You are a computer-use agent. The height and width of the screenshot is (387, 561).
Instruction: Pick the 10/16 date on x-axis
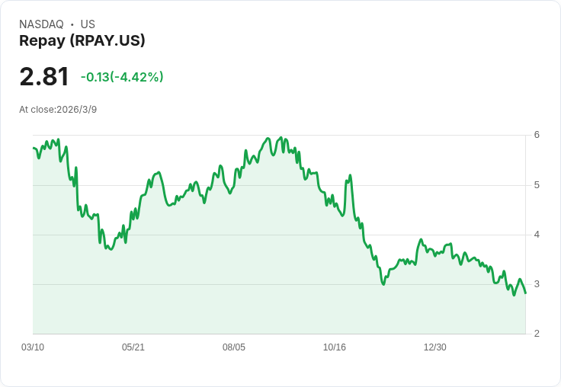click(335, 347)
